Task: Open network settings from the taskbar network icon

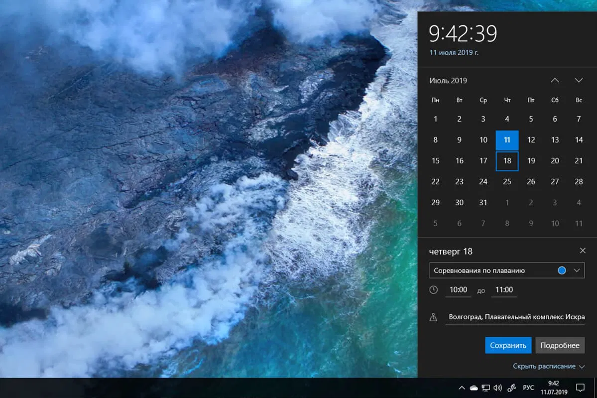Action: (485, 387)
